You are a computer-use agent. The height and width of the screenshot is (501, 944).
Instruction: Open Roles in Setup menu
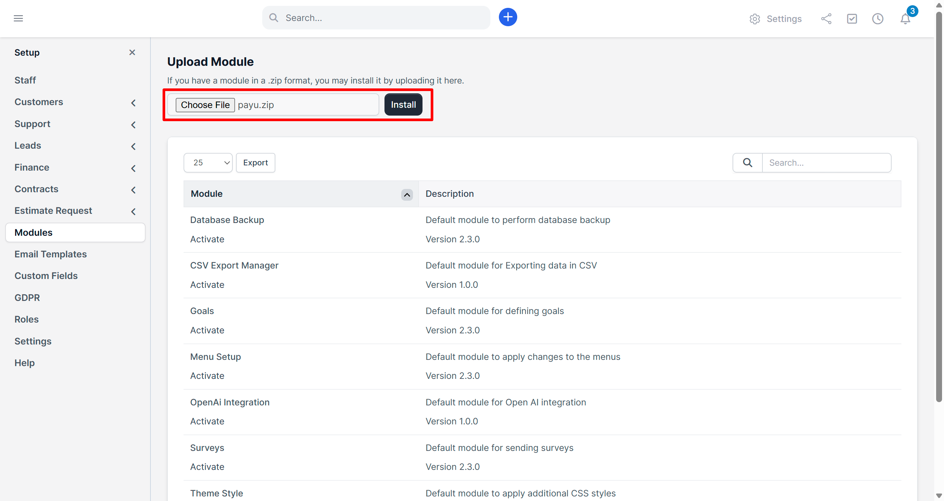point(26,319)
